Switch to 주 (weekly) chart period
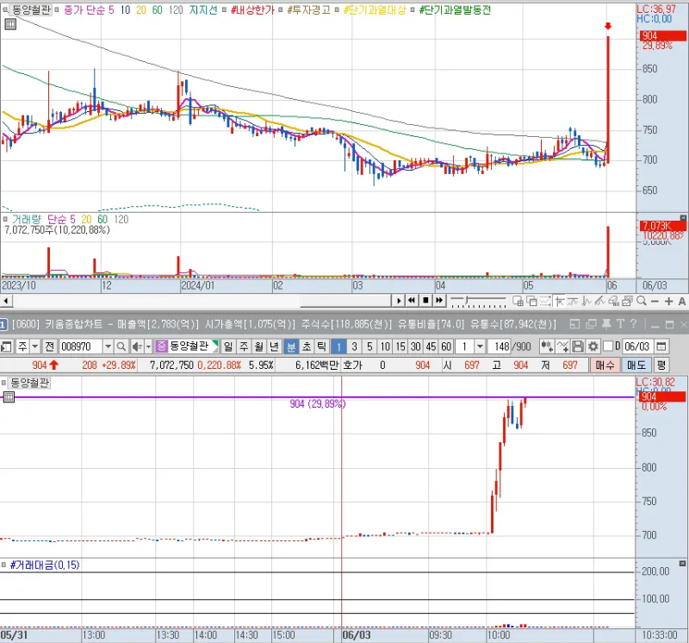Image resolution: width=689 pixels, height=643 pixels. pos(244,346)
